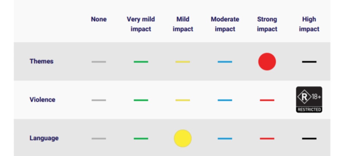Select the yellow Mild impact circle for Language
344x156 pixels.
tap(183, 138)
